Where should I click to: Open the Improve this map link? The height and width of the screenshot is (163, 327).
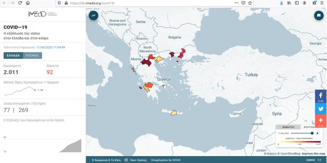coord(314,154)
